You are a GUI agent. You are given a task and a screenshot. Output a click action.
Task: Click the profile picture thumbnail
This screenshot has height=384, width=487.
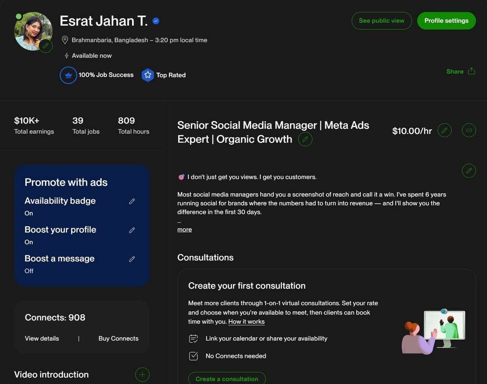point(33,31)
